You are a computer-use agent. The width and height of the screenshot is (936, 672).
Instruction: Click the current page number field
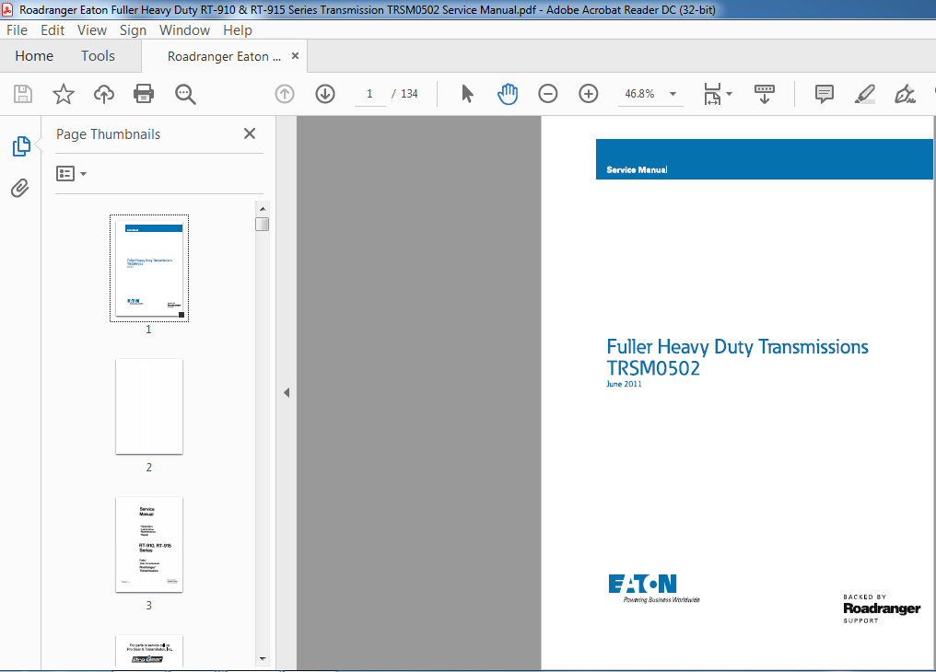tap(369, 94)
